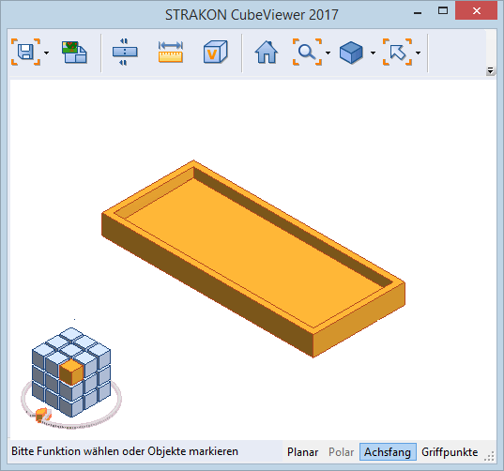Viewport: 504px width, 471px height.
Task: Toggle the Polar mode
Action: click(x=341, y=452)
